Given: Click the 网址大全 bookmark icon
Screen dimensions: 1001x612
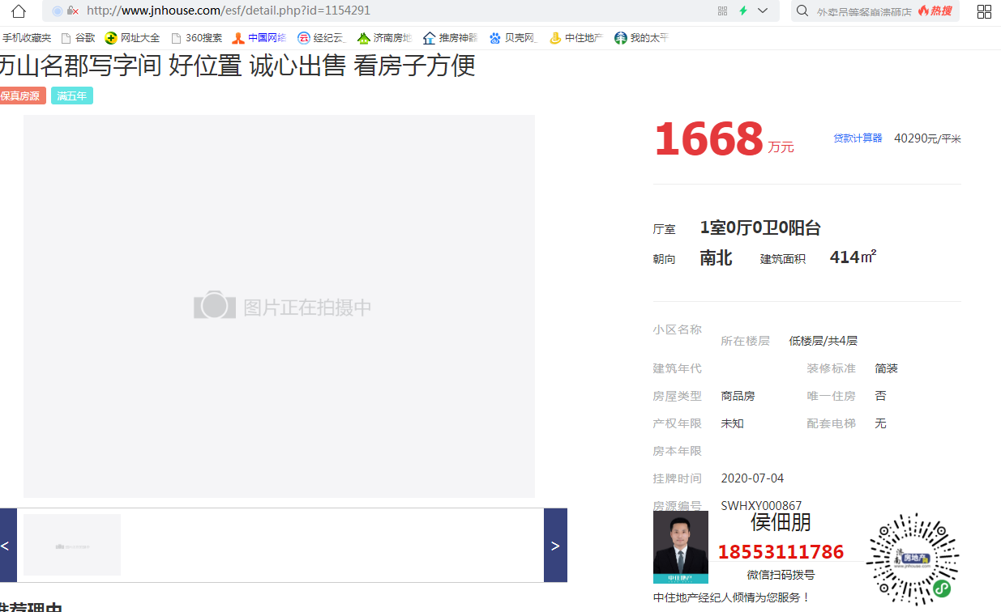Looking at the screenshot, I should [x=113, y=37].
